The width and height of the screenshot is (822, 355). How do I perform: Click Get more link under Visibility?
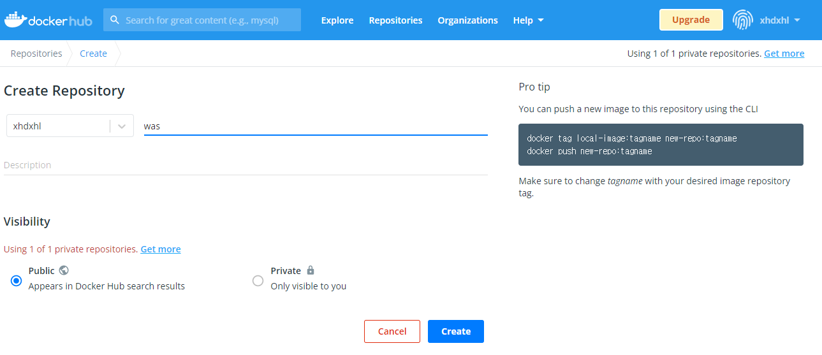click(161, 249)
